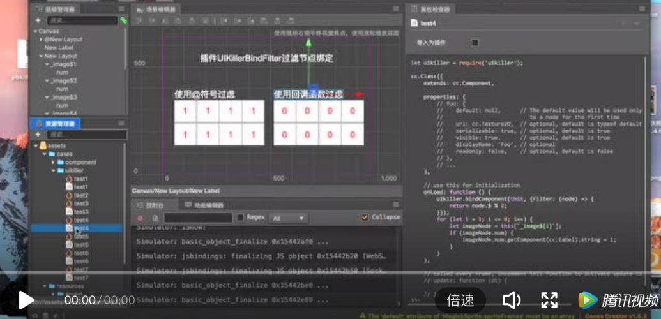Click the red X-axis gizmo arrow
Image resolution: width=661 pixels, height=319 pixels.
click(360, 94)
